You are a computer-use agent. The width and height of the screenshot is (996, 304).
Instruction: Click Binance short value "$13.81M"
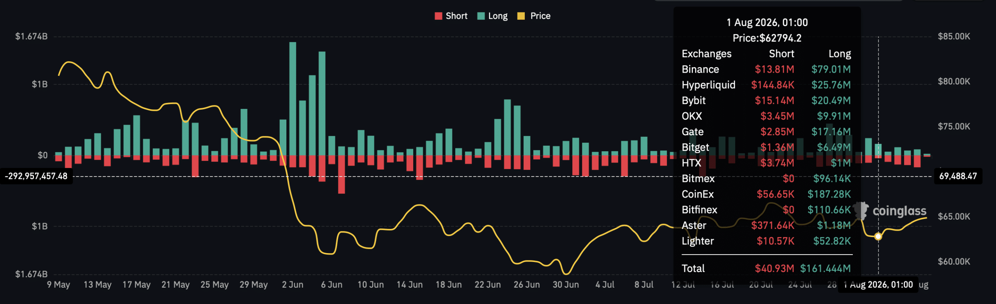(775, 69)
